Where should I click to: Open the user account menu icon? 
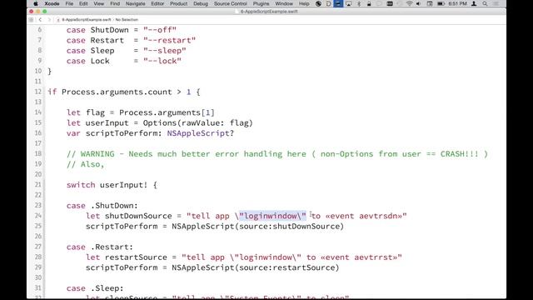(x=474, y=3)
